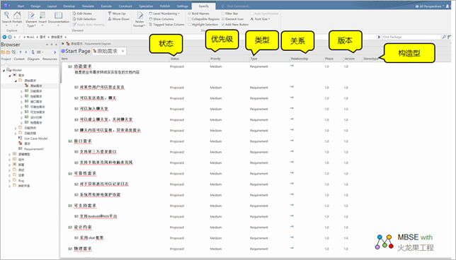Screen dimensions: 456x260
Task: Click the navigate forward arrow in address bar
Action: pyautogui.click(x=10, y=37)
